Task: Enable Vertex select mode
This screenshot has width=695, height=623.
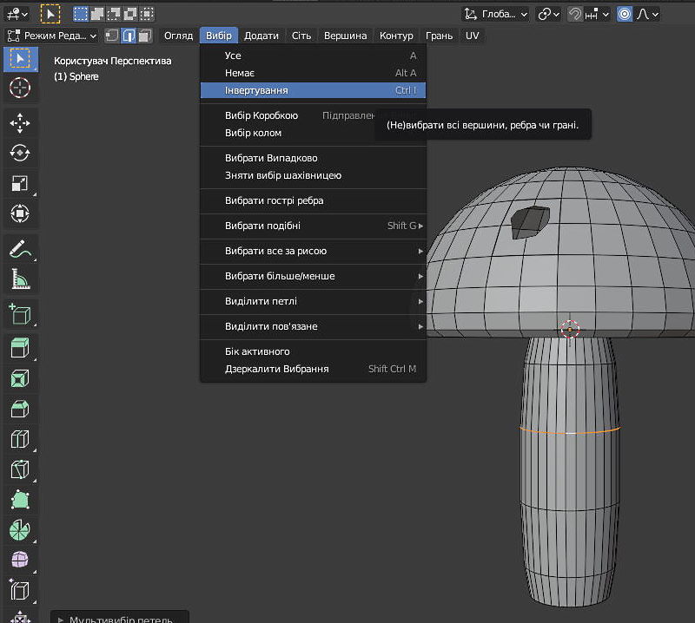Action: tap(112, 36)
